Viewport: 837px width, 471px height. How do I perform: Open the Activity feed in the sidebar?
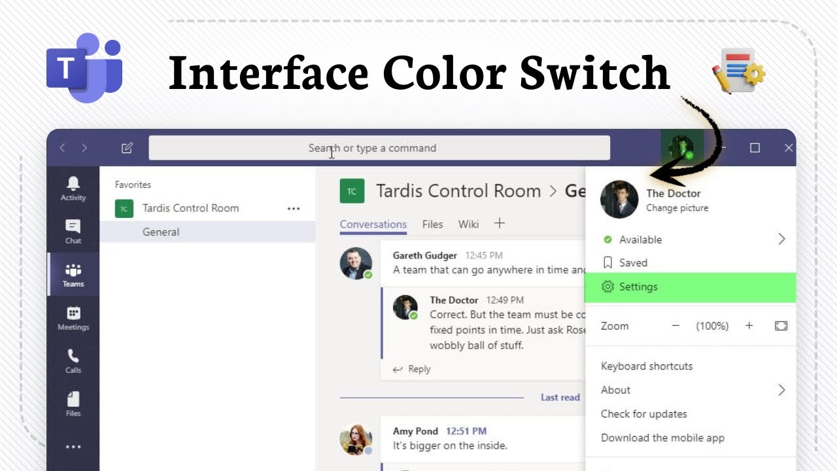click(x=73, y=188)
